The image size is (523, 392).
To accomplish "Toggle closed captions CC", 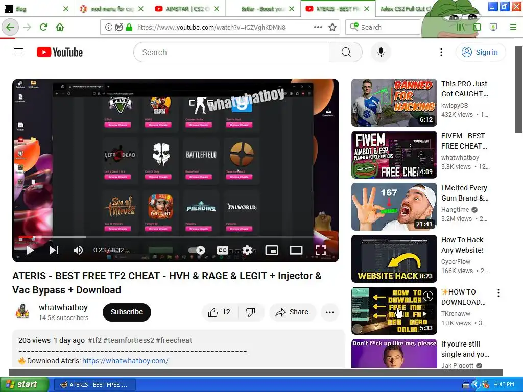I will (x=223, y=250).
